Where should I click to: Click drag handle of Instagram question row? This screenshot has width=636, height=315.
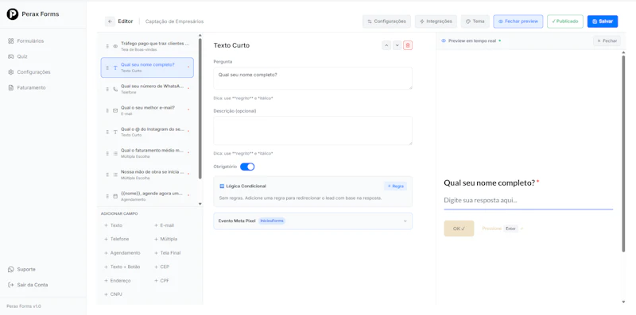pyautogui.click(x=107, y=132)
